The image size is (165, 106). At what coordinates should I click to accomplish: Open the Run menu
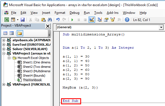(x=87, y=13)
